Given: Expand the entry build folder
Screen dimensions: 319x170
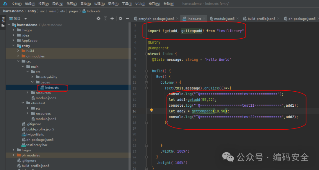Looking at the screenshot, I should pyautogui.click(x=18, y=51).
